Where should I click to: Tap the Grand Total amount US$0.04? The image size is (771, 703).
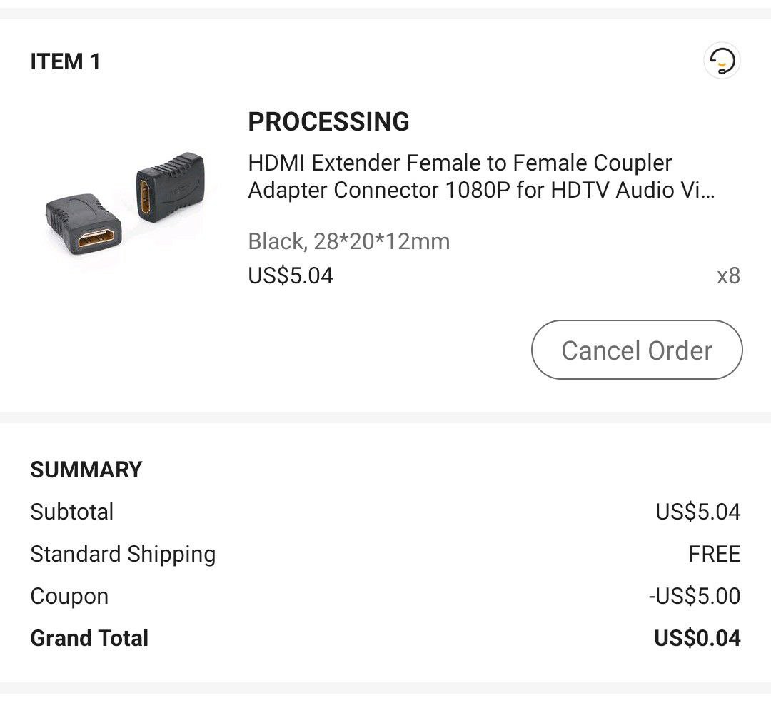[x=697, y=638]
